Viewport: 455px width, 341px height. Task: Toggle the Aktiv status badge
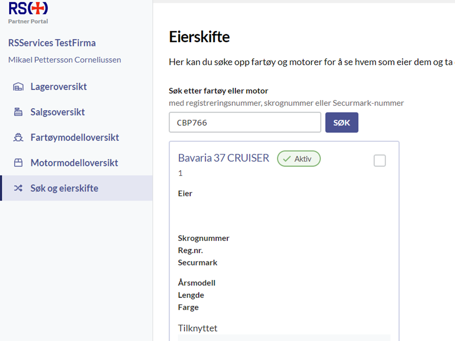[x=298, y=159]
